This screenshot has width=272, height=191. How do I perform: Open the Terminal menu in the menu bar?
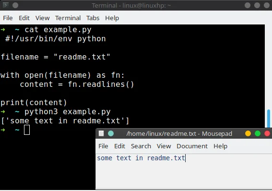[68, 18]
